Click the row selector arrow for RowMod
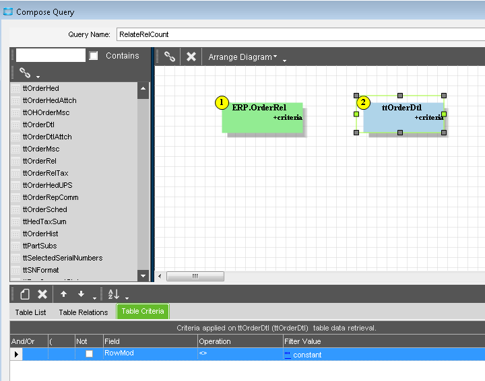Viewport: 485px width, 381px height. coord(16,354)
